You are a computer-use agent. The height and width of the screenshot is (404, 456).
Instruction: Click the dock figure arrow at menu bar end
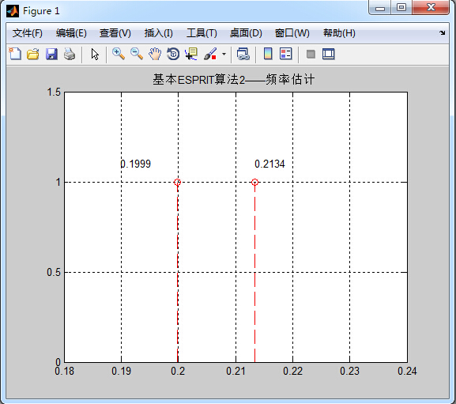(442, 33)
